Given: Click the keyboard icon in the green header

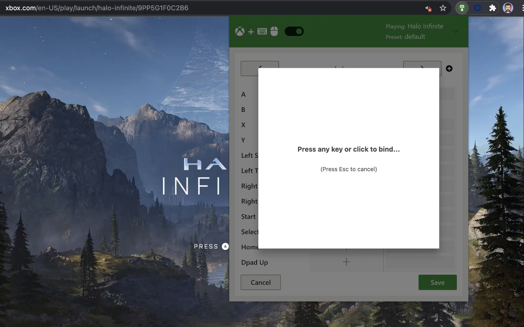Looking at the screenshot, I should click(x=262, y=31).
